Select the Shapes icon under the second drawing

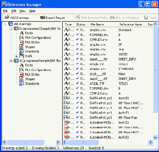click(x=21, y=79)
